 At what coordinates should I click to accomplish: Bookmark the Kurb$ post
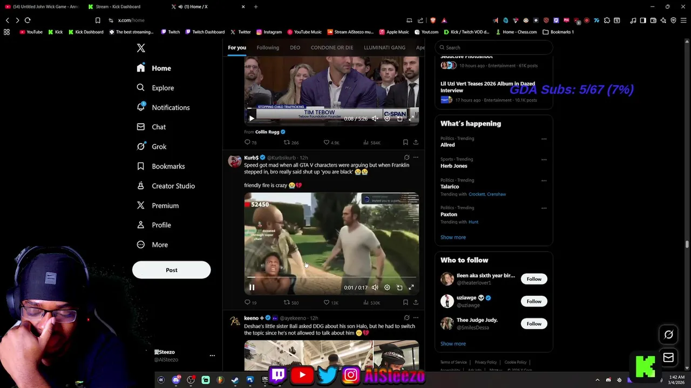405,302
